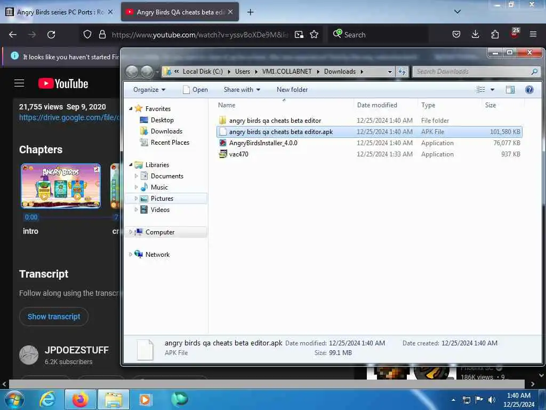Screen dimensions: 546x410
Task: Open a new Firefox tab
Action: (251, 12)
